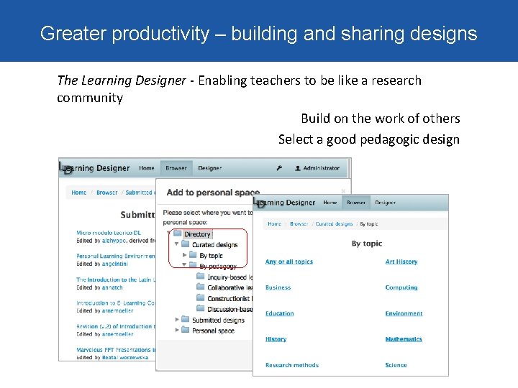Screen dimensions: 518x388
Task: Open the Environment topic
Action: point(404,313)
